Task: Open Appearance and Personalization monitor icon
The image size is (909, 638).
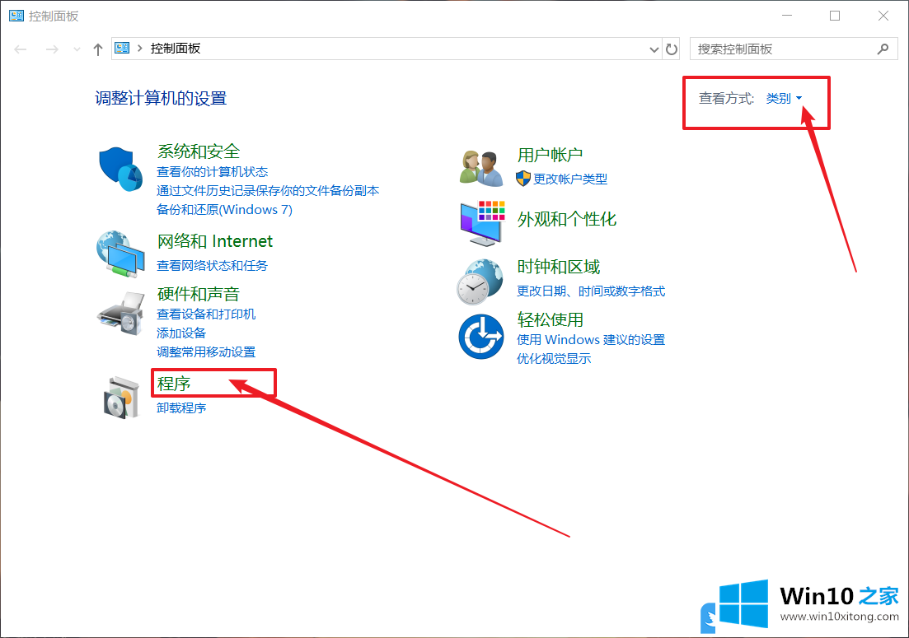Action: [481, 222]
